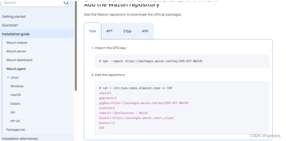Open the HP-UX agent page
This screenshot has height=141, width=286.
[x=15, y=121]
